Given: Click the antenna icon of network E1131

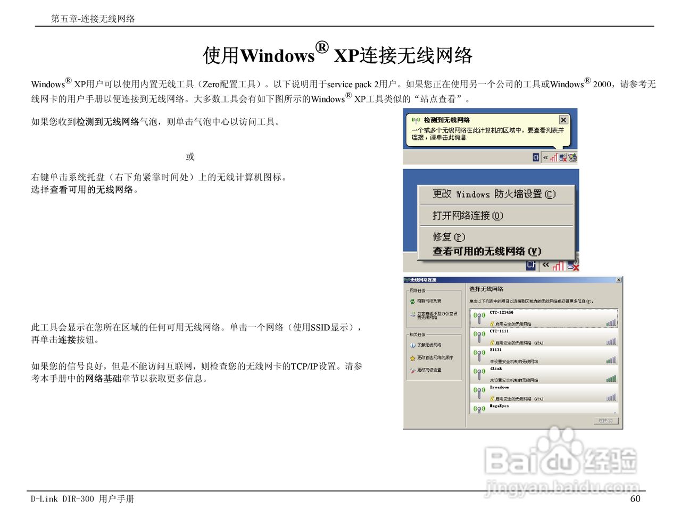Looking at the screenshot, I should click(479, 355).
